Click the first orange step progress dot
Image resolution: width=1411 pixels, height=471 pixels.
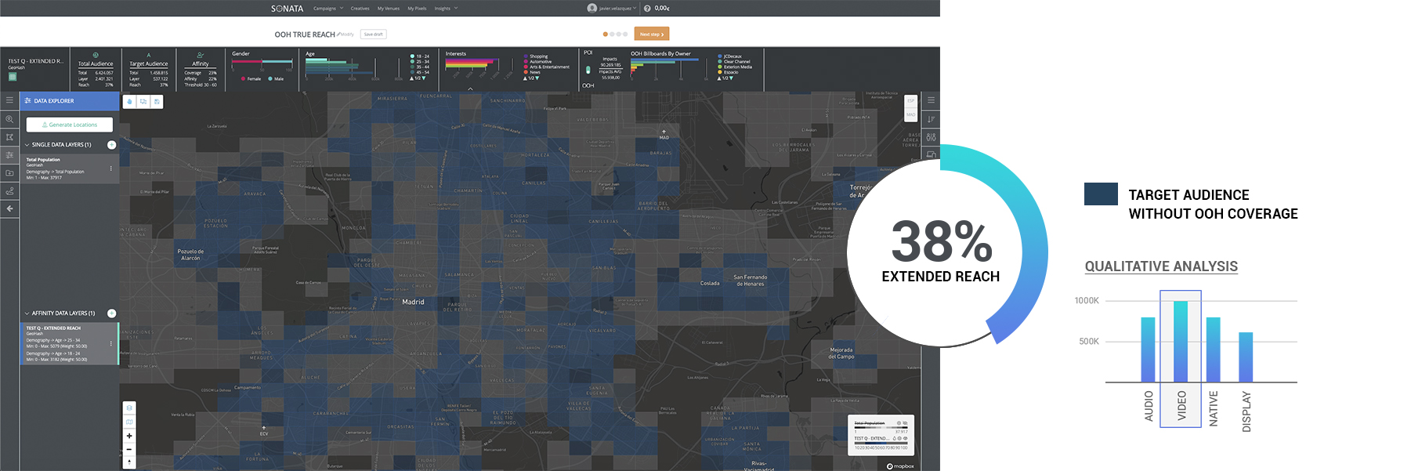click(606, 34)
